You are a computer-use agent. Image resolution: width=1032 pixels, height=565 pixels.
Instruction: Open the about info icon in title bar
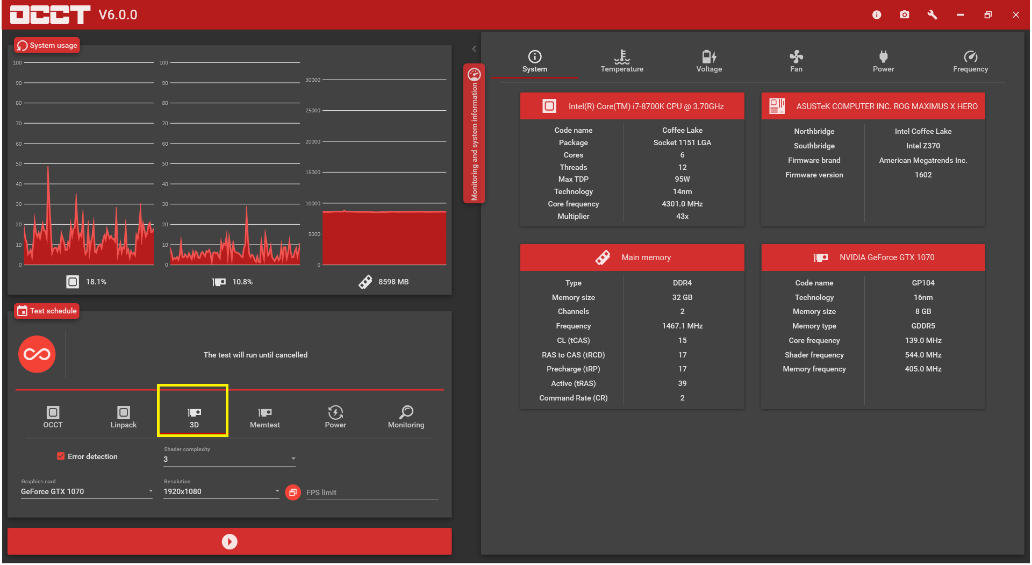tap(877, 15)
